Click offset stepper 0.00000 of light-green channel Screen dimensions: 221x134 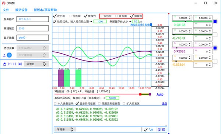(203, 18)
